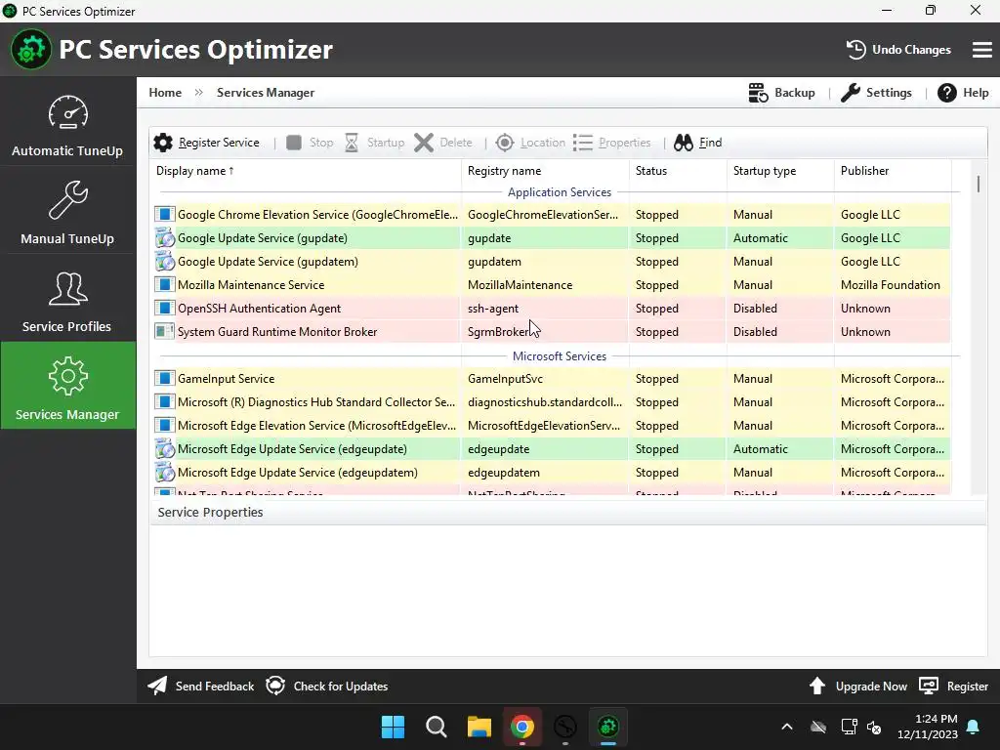Select the Google Chrome Elevation Service name
The image size is (1000, 750).
[x=317, y=214]
